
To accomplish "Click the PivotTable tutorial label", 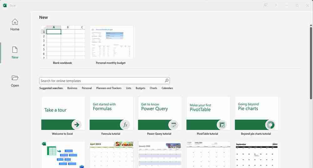I will click(x=208, y=134).
